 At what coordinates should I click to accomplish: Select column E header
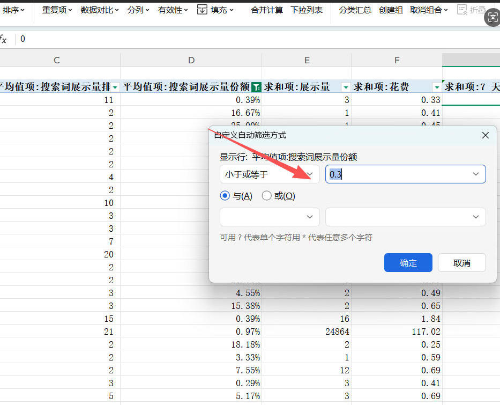[x=307, y=60]
